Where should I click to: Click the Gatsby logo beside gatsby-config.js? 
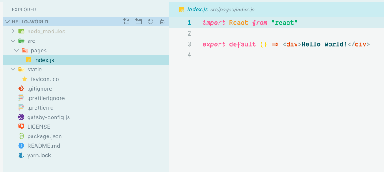pos(21,117)
